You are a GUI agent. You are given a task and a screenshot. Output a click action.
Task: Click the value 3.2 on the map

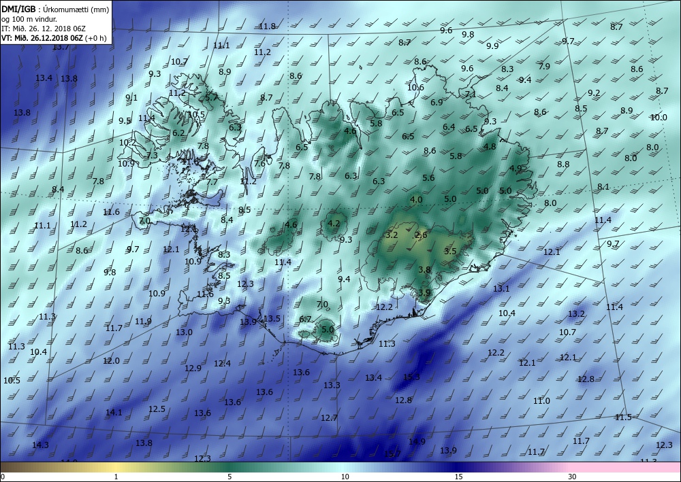coord(392,235)
